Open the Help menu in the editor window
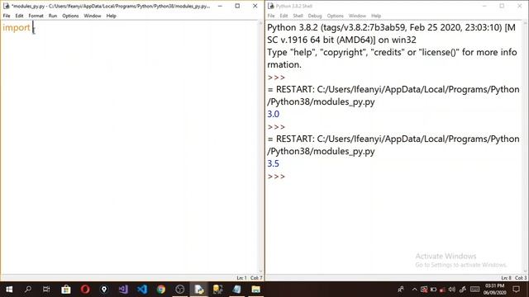 pos(111,16)
